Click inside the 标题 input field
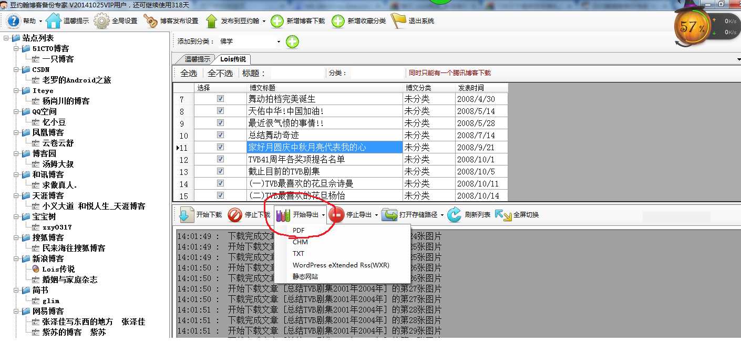This screenshot has height=342, width=741. [299, 73]
